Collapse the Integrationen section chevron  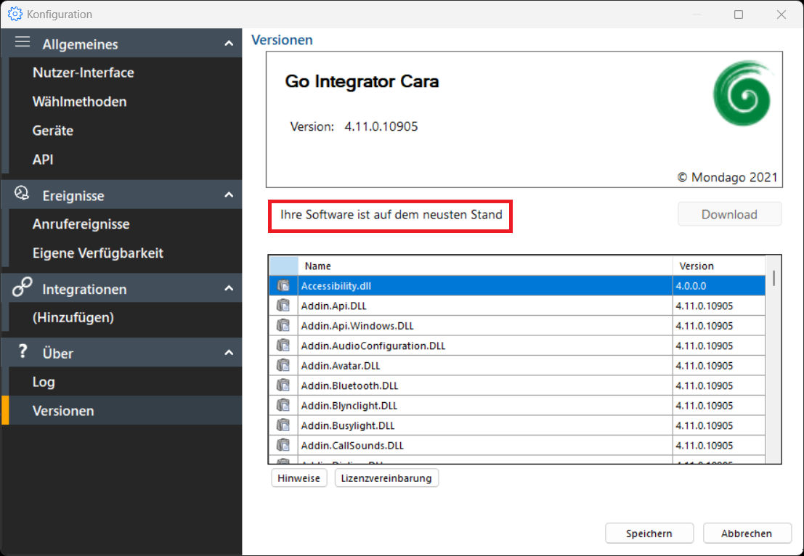pos(229,288)
